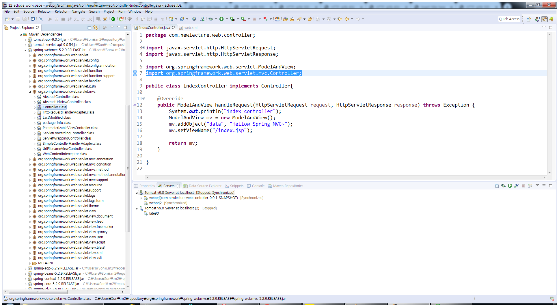Click the editor horizontal scrollbar
The width and height of the screenshot is (559, 305).
tap(346, 177)
